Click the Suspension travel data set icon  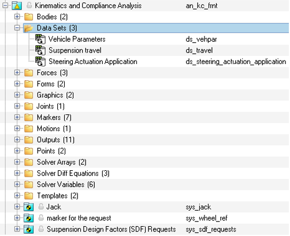click(40, 50)
